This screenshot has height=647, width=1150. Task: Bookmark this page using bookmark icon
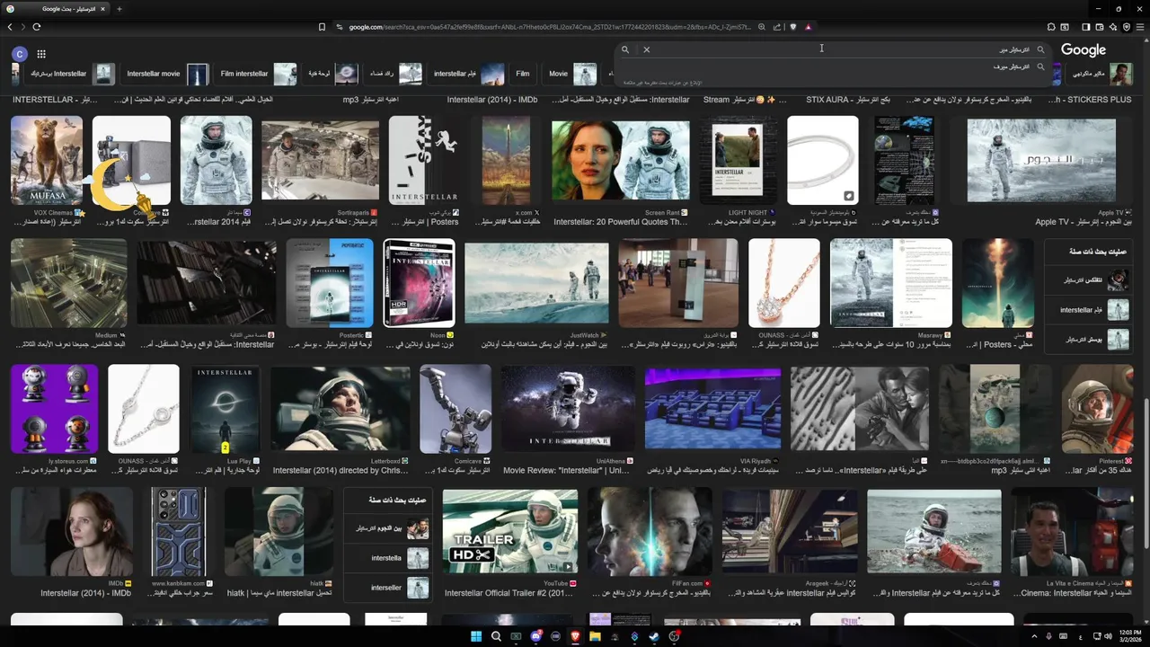tap(322, 27)
